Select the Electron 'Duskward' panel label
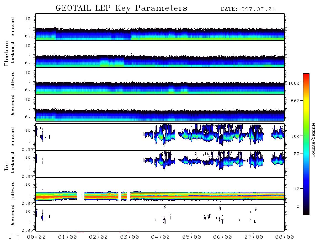Image resolution: width=315 pixels, height=242 pixels. [x=13, y=53]
